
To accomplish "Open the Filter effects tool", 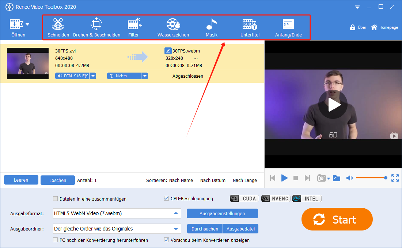I will click(x=134, y=27).
